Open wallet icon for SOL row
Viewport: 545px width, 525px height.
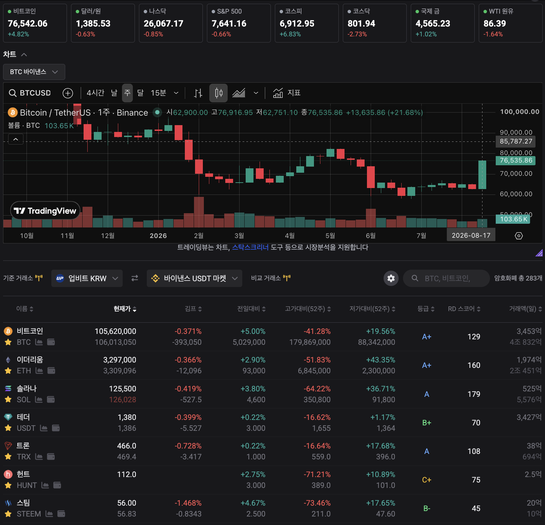(x=51, y=399)
